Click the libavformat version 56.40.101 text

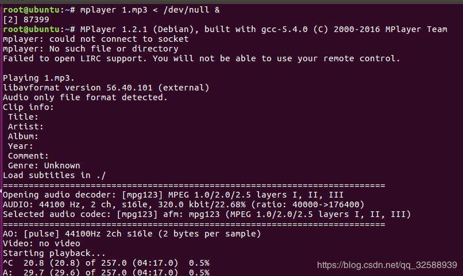(106, 88)
